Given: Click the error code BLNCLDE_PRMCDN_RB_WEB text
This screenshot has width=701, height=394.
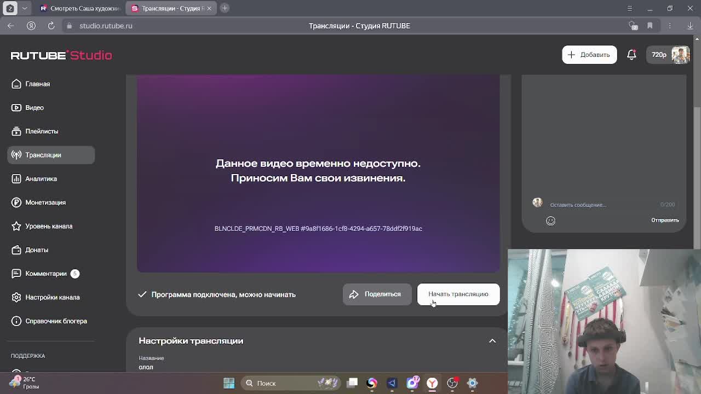Looking at the screenshot, I should tap(318, 229).
